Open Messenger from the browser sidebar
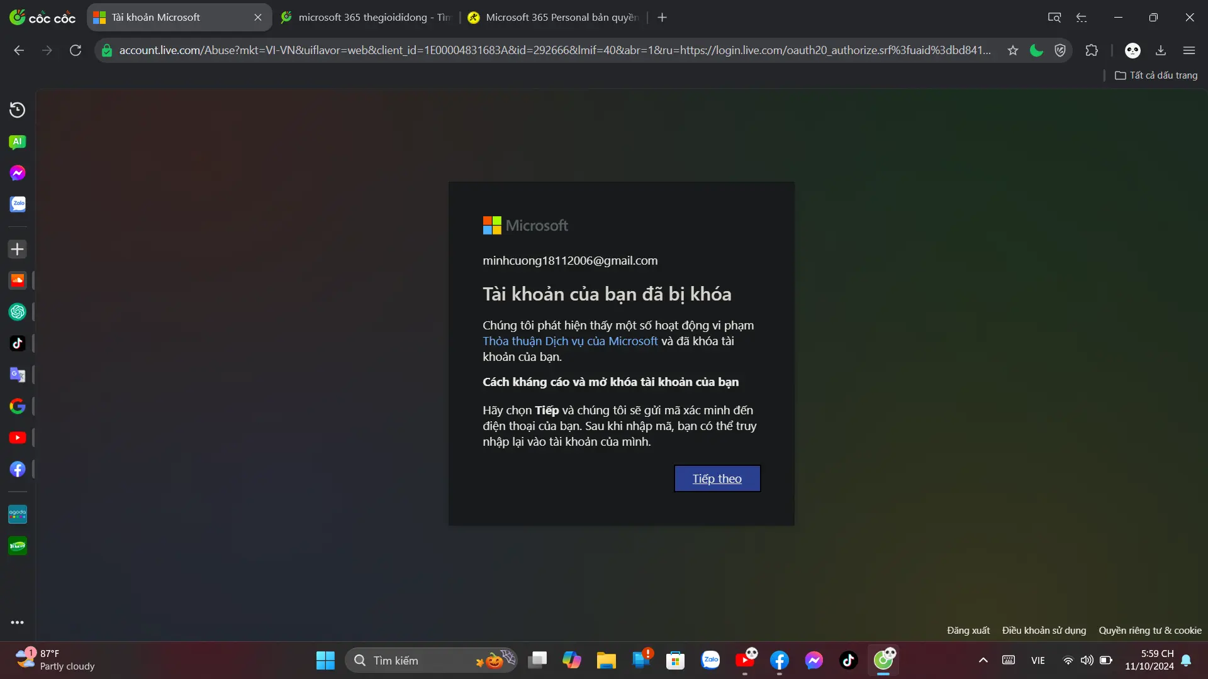The image size is (1208, 679). 18,173
